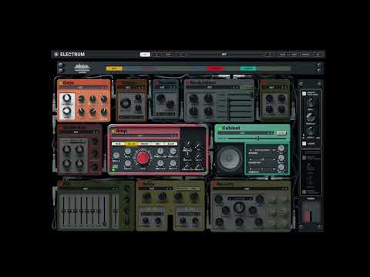370x277 pixels.
Task: Toggle the Gate module power icon
Action: (x=60, y=83)
